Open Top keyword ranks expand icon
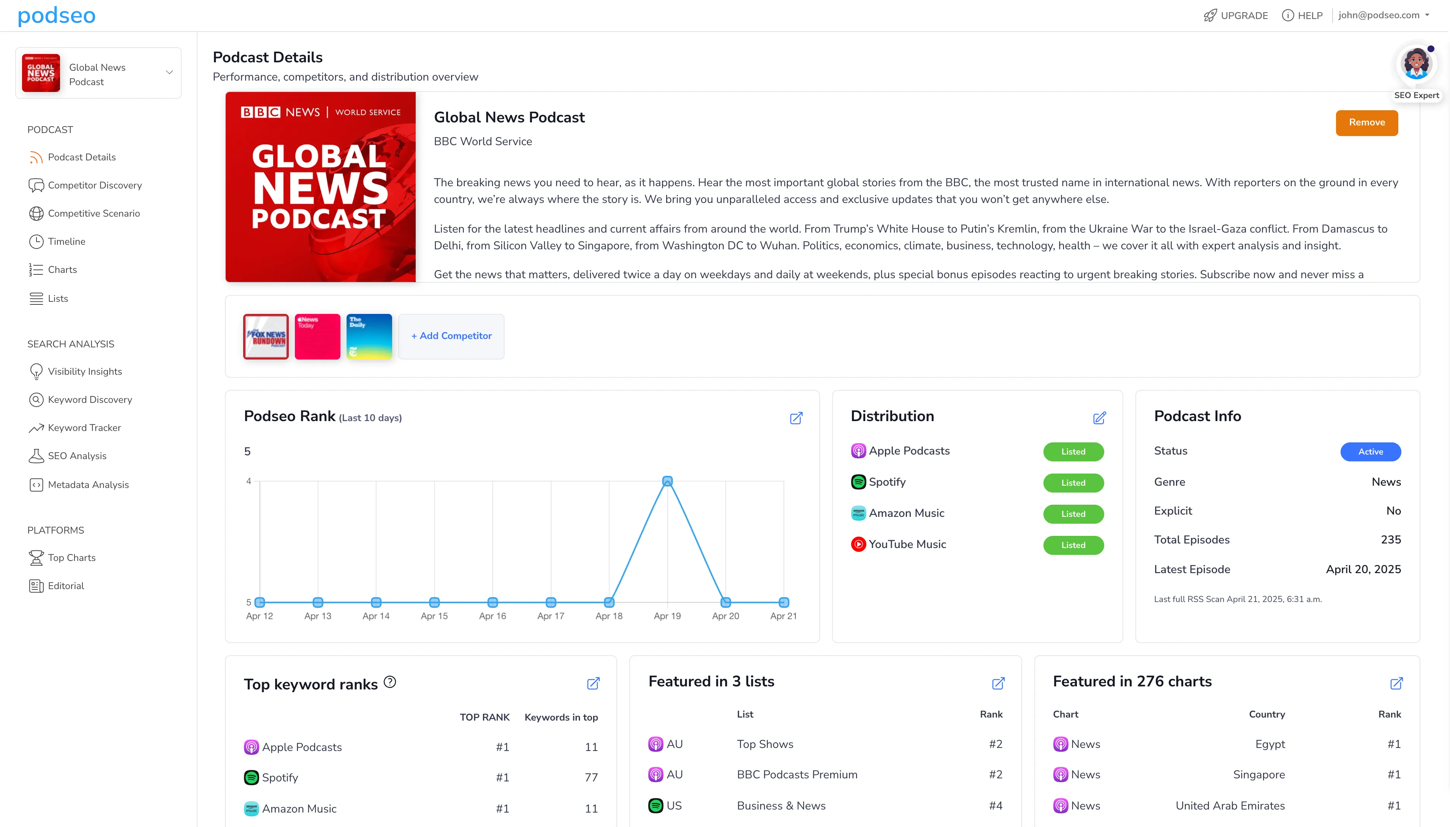Image resolution: width=1450 pixels, height=827 pixels. [593, 683]
